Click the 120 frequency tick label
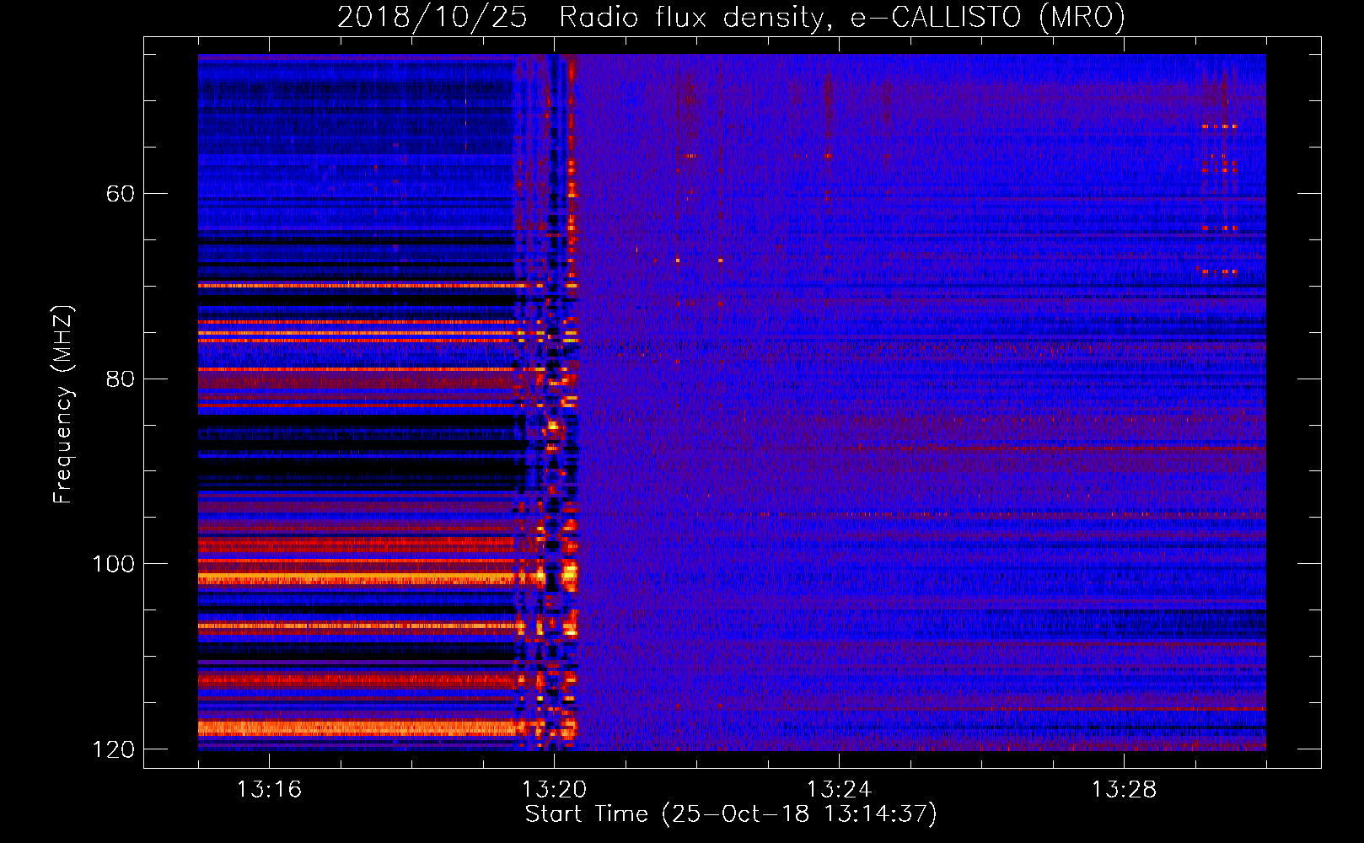 click(x=113, y=749)
